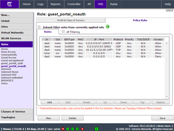Select the Demo role
The image size is (174, 131).
5,49
